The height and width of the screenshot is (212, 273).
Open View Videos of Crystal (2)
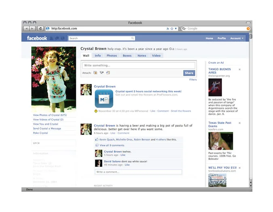(48, 120)
